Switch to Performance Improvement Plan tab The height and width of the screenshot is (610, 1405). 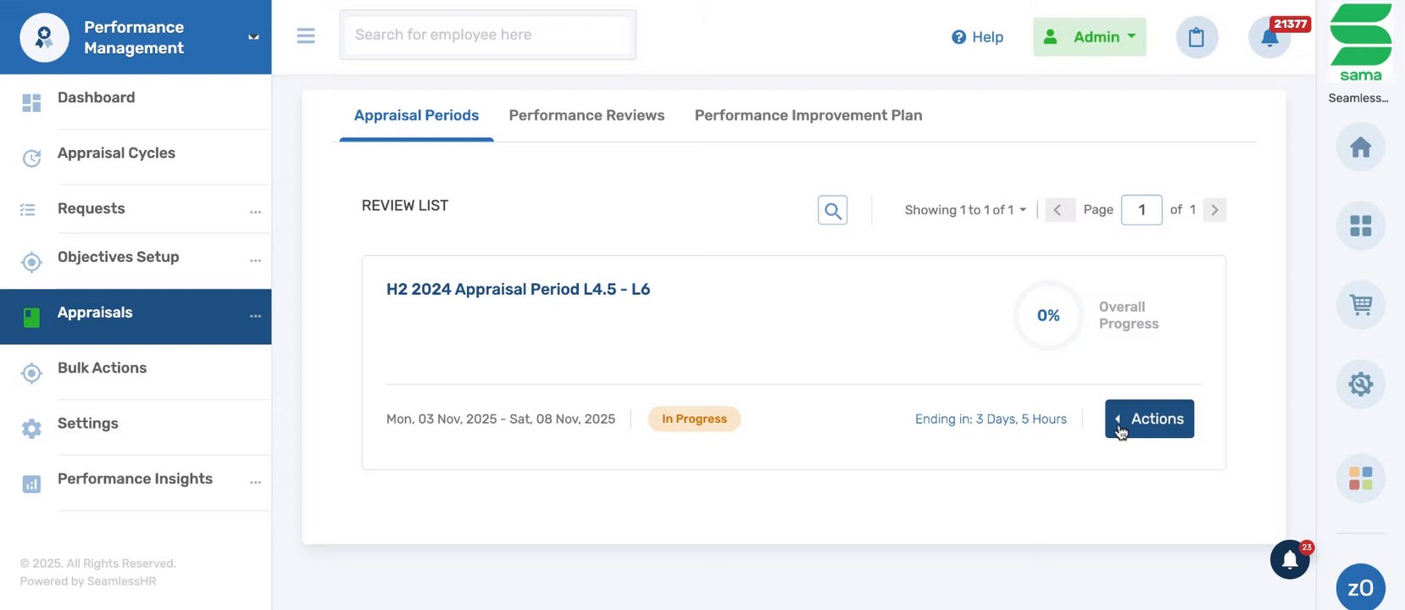click(808, 115)
